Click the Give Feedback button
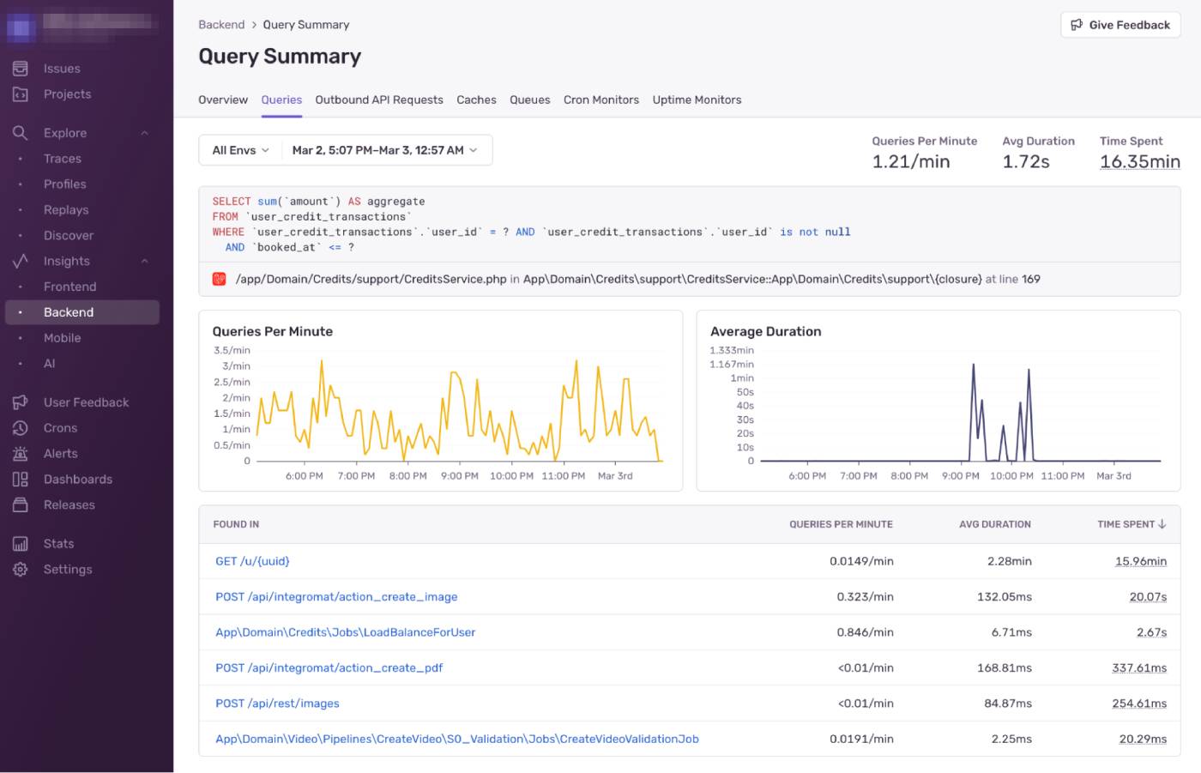 point(1120,25)
